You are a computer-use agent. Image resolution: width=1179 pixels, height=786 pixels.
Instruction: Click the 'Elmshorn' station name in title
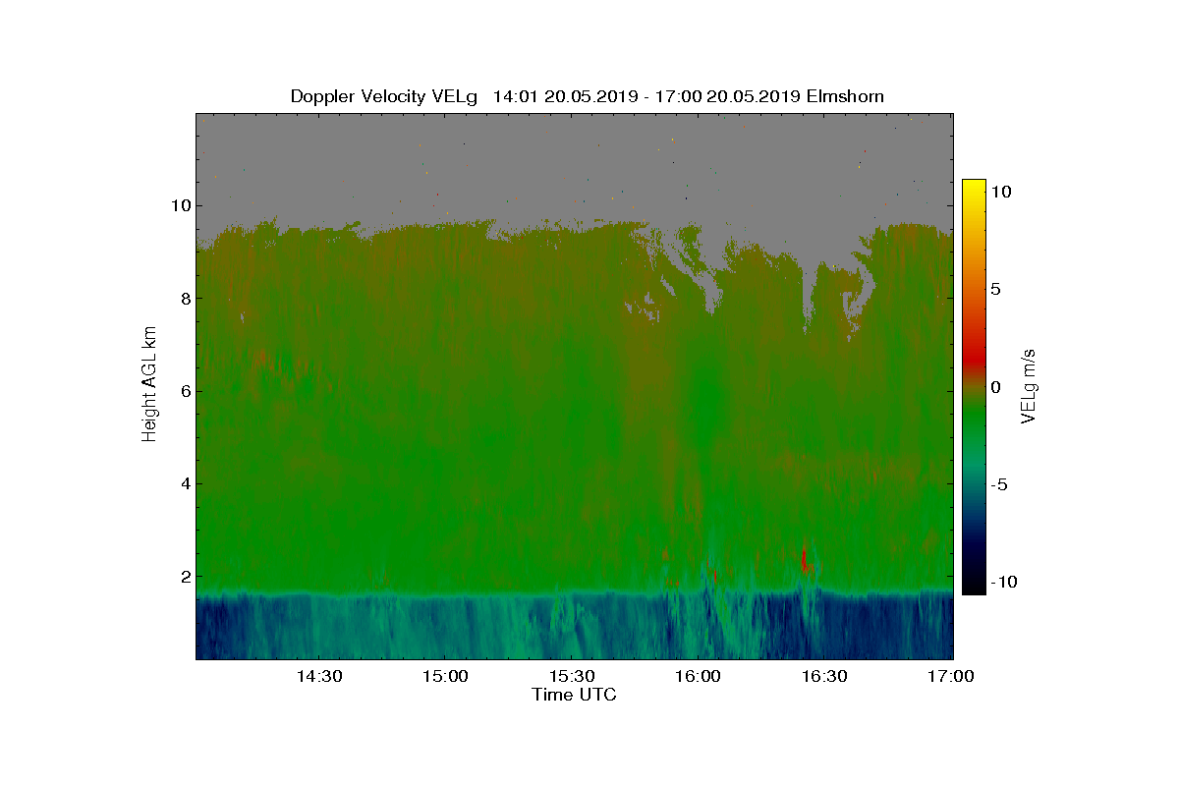tap(845, 96)
